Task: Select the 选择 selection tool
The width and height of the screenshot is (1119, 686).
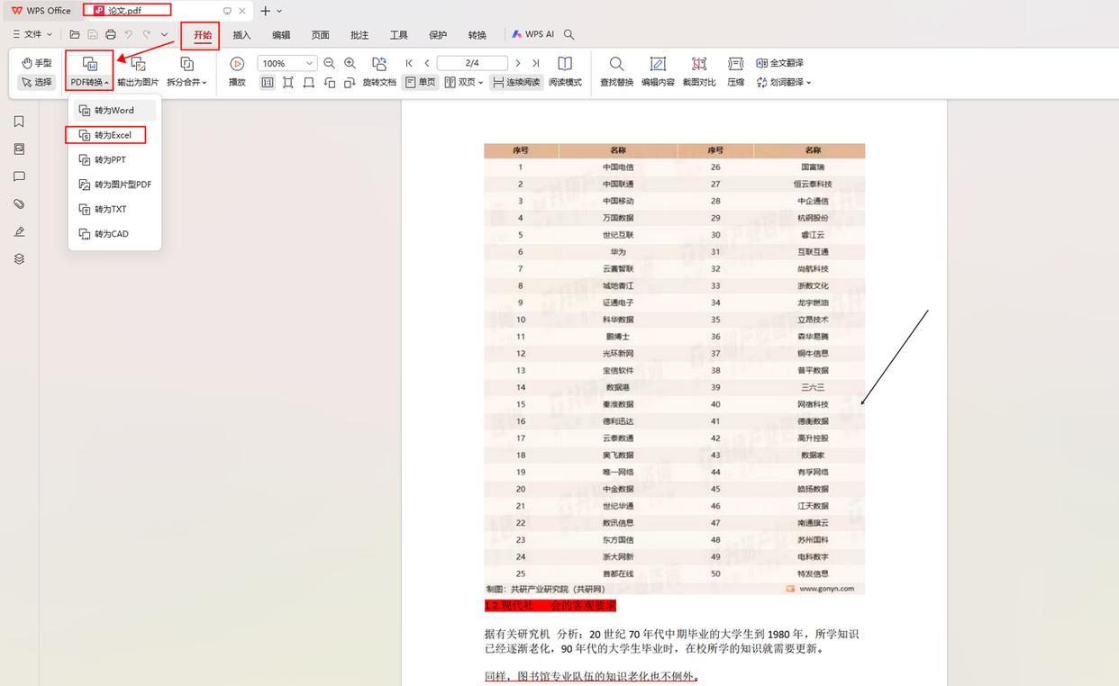Action: (x=38, y=82)
